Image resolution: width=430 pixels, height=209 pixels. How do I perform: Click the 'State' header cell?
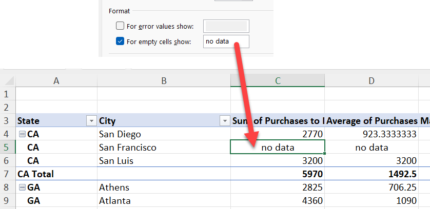point(56,120)
